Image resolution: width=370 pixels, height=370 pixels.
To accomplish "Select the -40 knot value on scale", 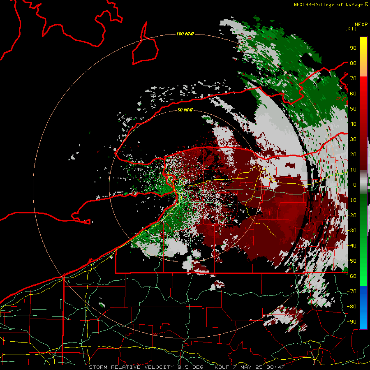I will coord(351,246).
